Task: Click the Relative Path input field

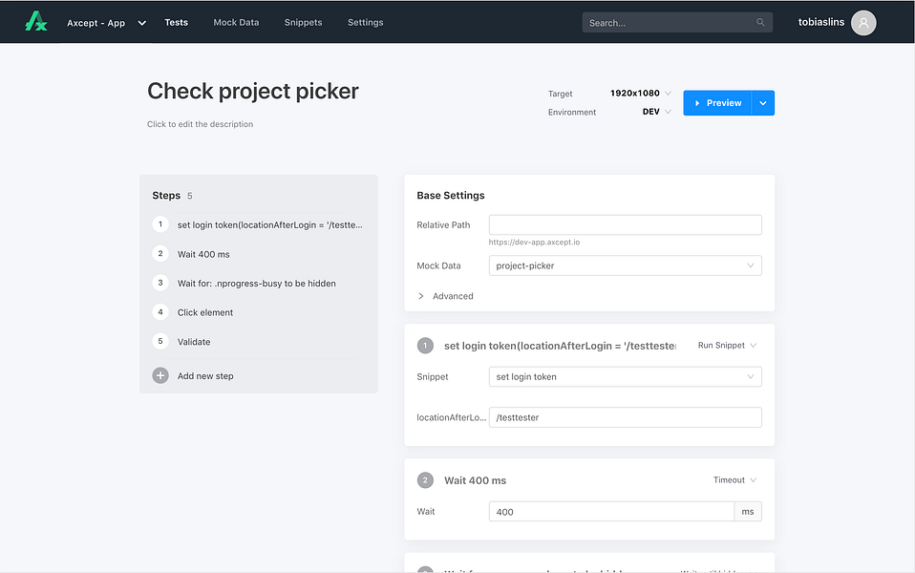Action: click(x=625, y=225)
